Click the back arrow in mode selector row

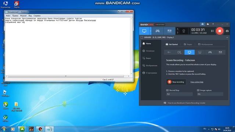169,52
